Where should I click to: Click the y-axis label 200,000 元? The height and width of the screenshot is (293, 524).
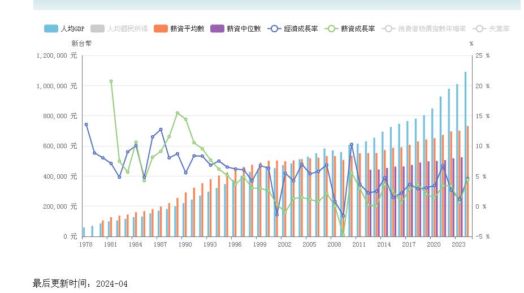pos(60,206)
